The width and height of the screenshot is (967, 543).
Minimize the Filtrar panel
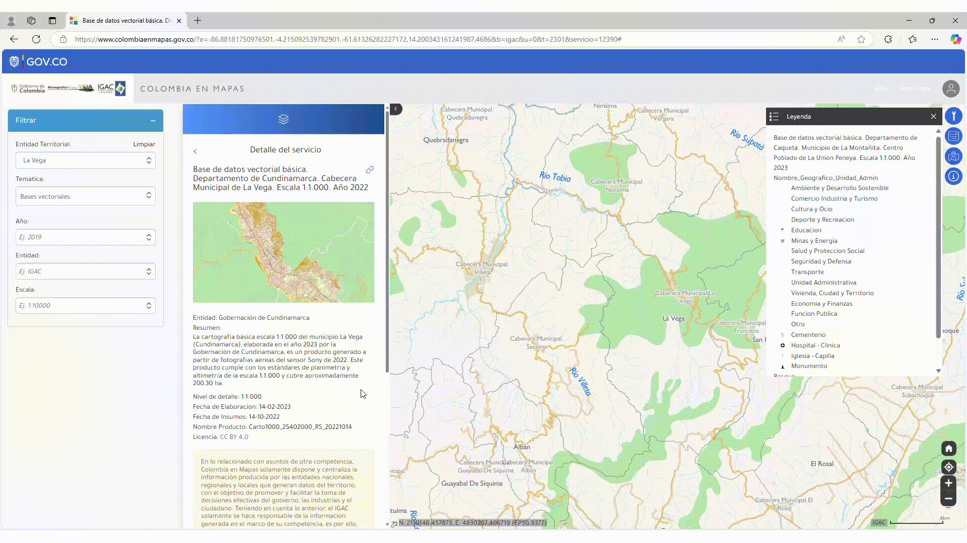tap(153, 121)
